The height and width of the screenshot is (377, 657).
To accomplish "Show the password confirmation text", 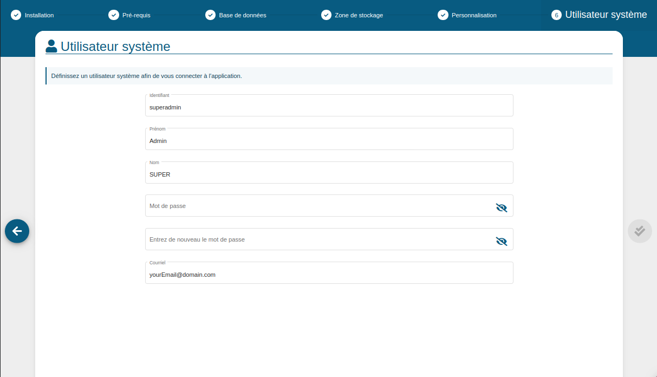I will pos(501,240).
